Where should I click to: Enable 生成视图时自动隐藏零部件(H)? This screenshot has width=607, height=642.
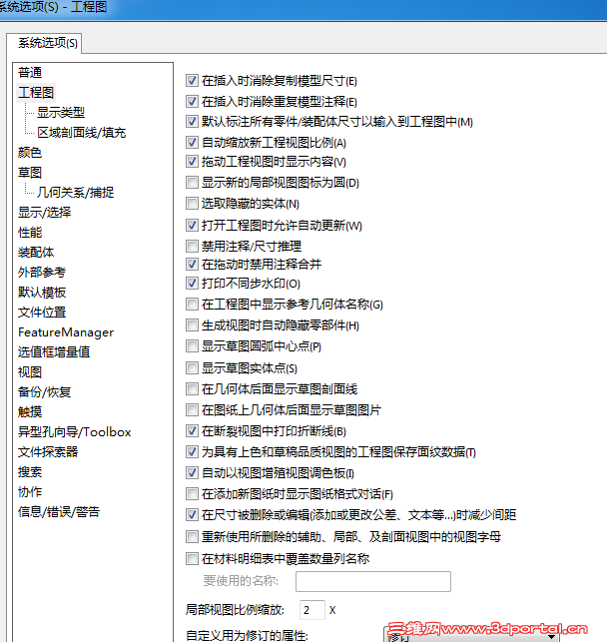point(192,325)
